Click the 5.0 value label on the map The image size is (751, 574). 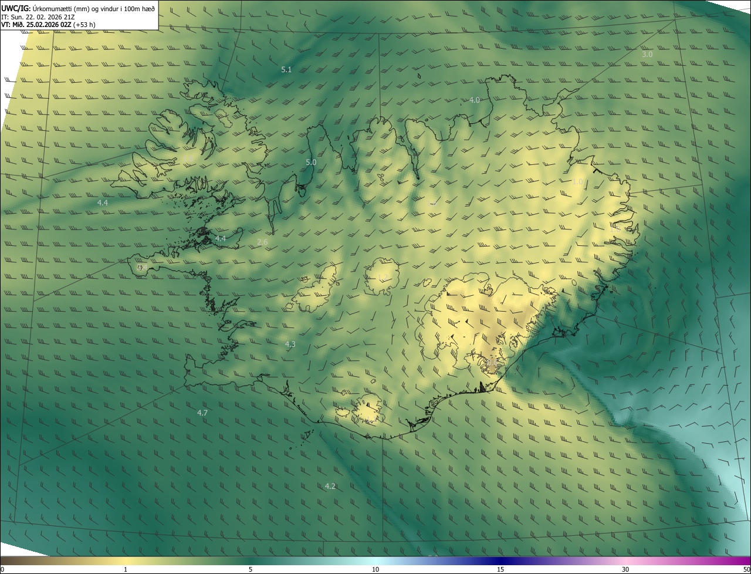pyautogui.click(x=311, y=163)
